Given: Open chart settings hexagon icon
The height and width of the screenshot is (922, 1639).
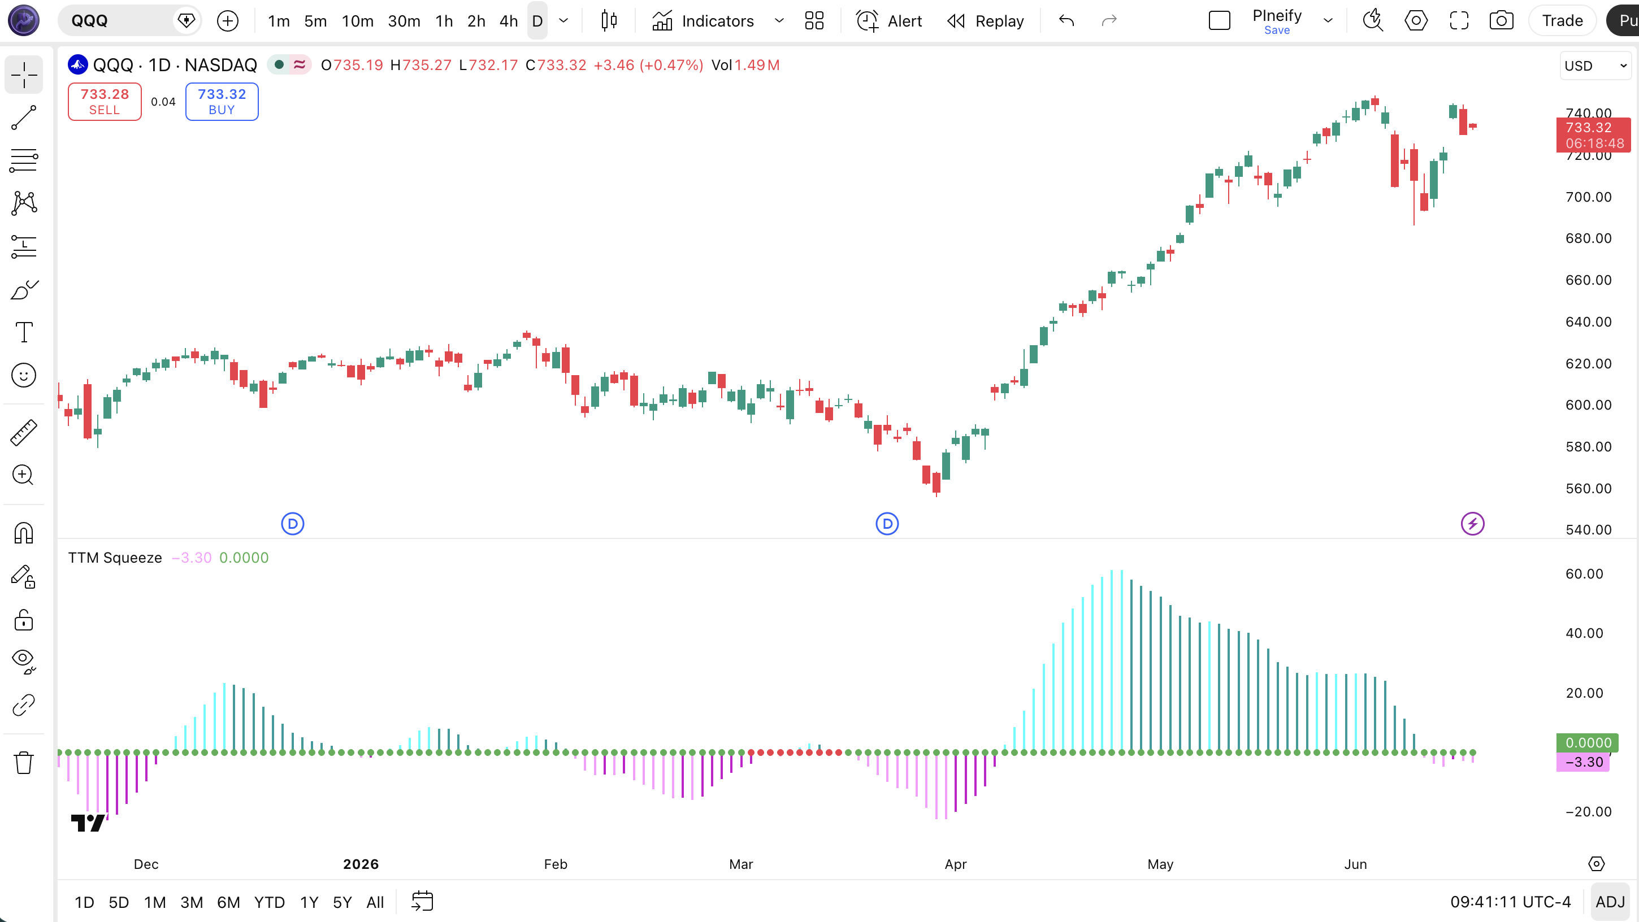Looking at the screenshot, I should tap(1416, 21).
